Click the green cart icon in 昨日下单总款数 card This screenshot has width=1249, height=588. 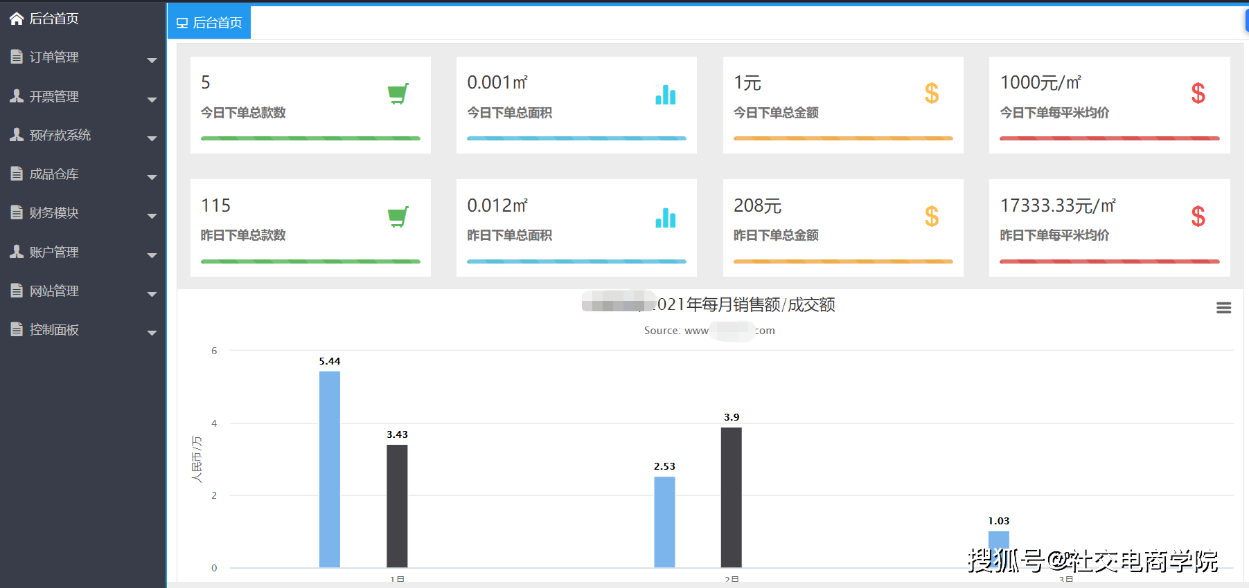pyautogui.click(x=398, y=217)
